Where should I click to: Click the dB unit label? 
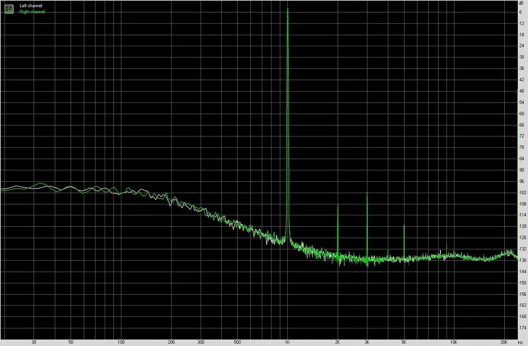click(x=521, y=4)
